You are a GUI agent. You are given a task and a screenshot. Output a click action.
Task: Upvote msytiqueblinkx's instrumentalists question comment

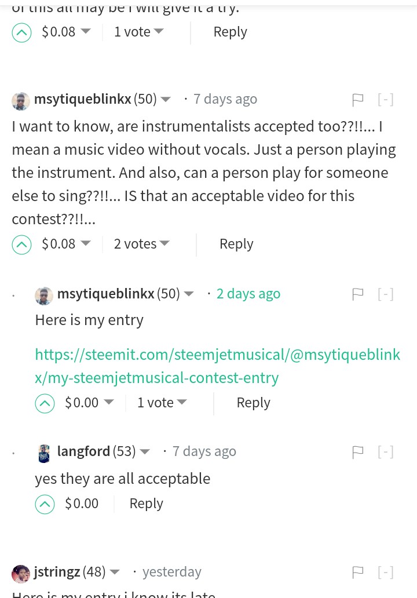coord(21,245)
